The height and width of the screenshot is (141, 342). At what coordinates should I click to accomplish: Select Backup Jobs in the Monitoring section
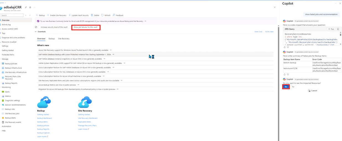10,109
